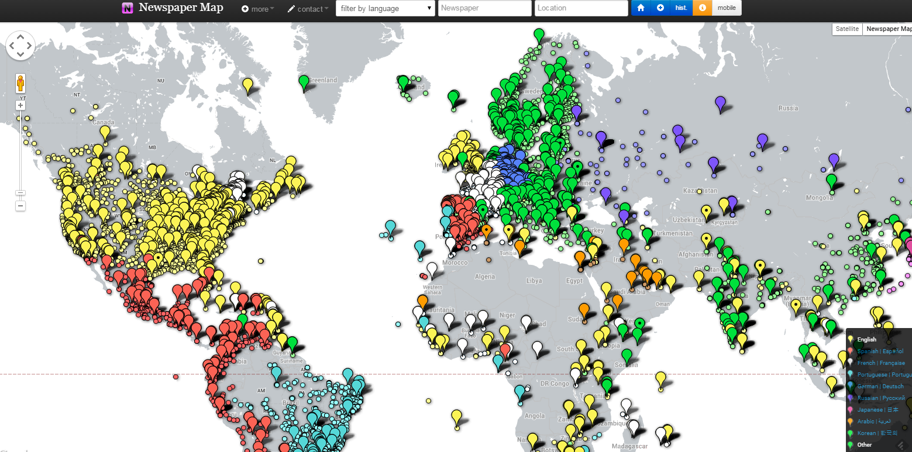Image resolution: width=912 pixels, height=452 pixels.
Task: Select the purple Russian pin in the legend
Action: (x=851, y=398)
